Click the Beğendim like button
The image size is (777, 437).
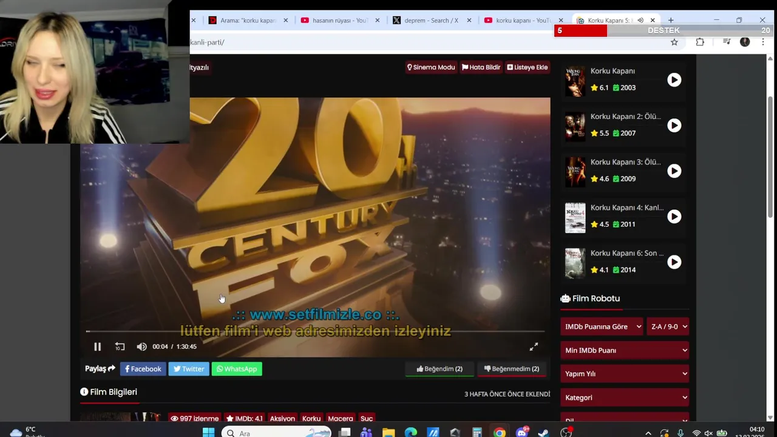click(x=439, y=369)
